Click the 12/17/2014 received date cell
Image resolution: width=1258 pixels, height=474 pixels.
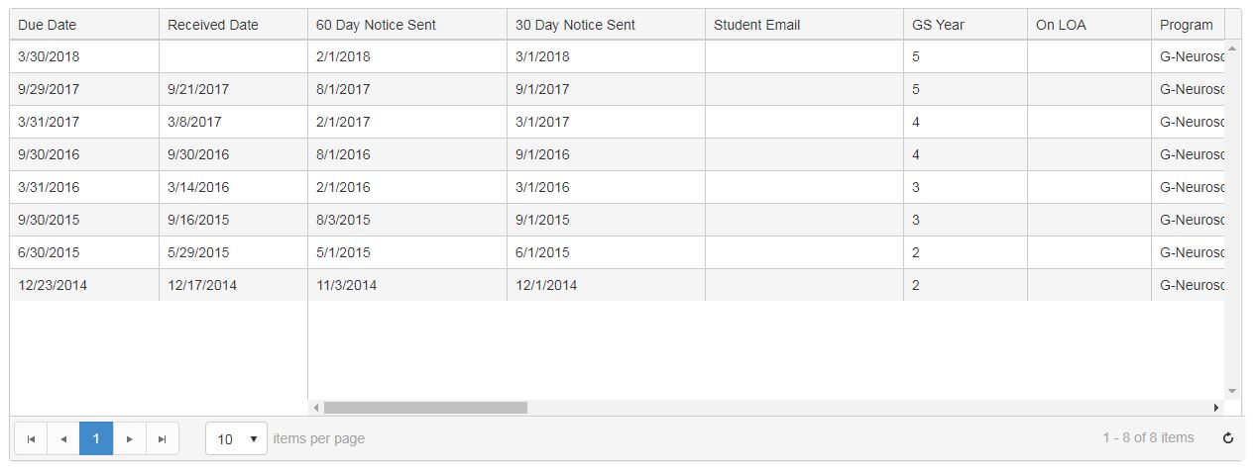pyautogui.click(x=202, y=285)
